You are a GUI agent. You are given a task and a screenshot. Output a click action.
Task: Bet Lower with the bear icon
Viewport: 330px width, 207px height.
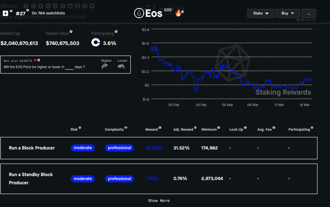coord(122,67)
